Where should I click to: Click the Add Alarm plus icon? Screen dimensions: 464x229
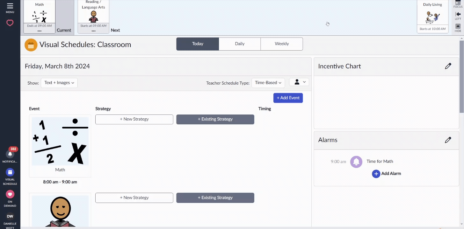pos(376,174)
